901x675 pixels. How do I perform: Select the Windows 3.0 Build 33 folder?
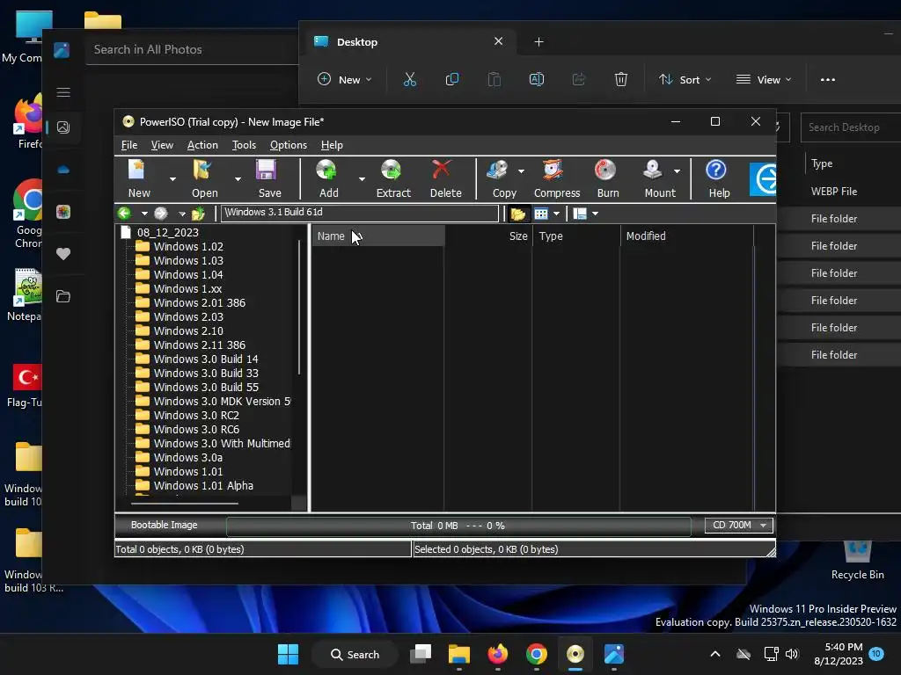pyautogui.click(x=206, y=373)
